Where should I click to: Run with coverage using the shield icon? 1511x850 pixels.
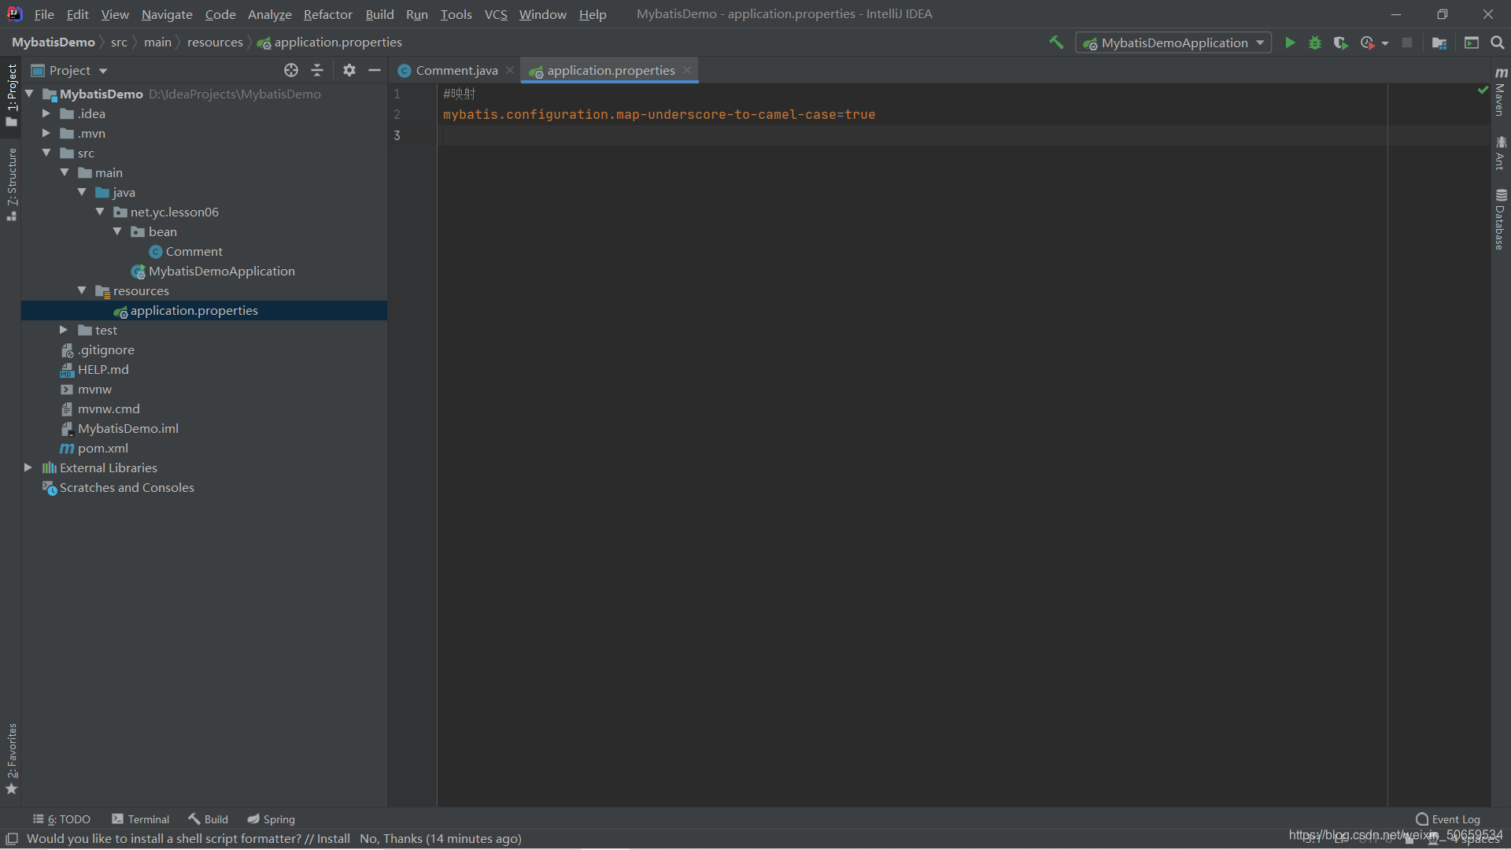click(1341, 42)
